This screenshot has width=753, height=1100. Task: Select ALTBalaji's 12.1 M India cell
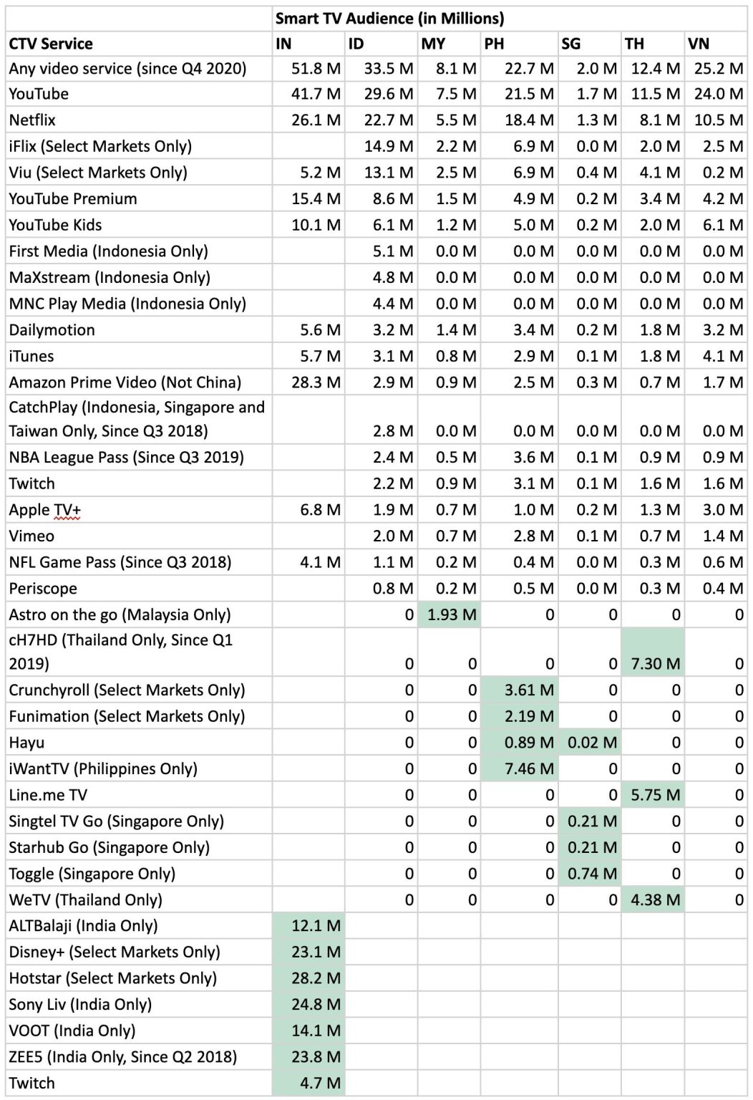click(x=309, y=926)
